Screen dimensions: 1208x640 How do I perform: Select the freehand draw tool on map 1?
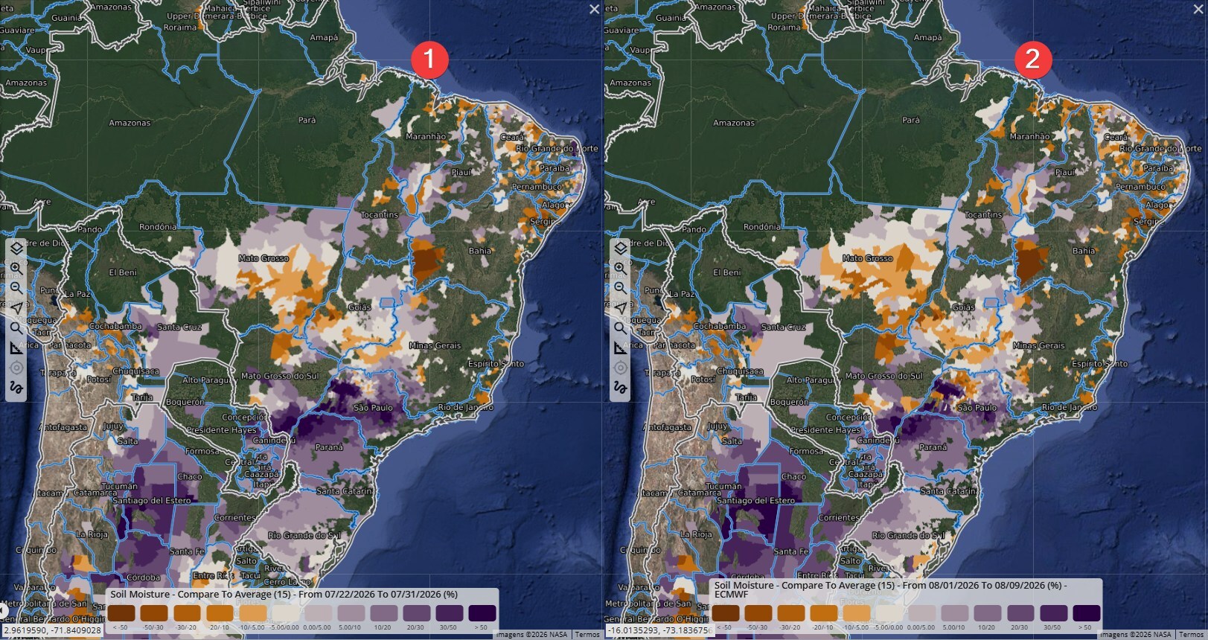(x=16, y=388)
